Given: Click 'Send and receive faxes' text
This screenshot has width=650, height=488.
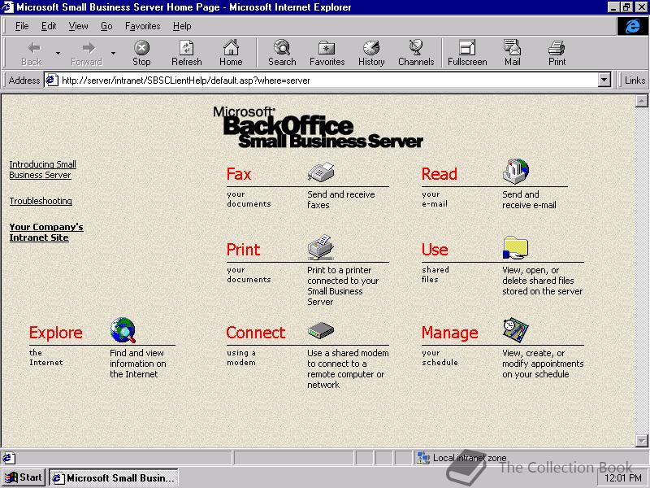Looking at the screenshot, I should click(x=340, y=199).
